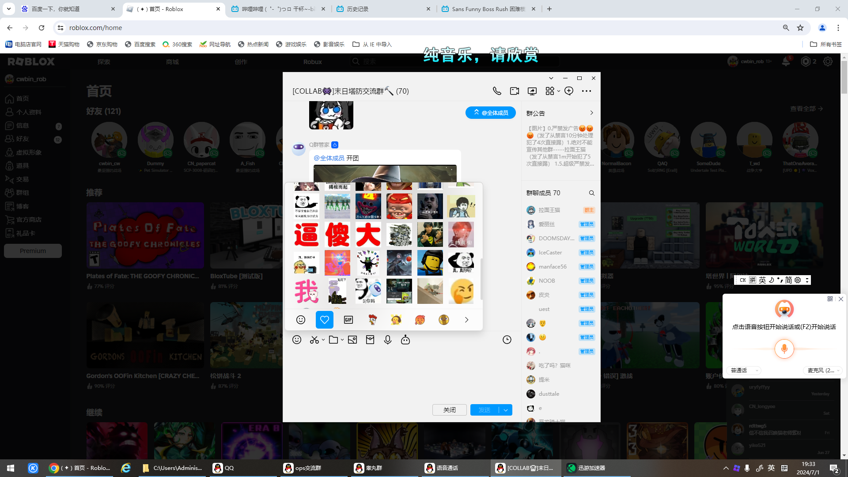This screenshot has width=848, height=477.
Task: Select member dusttale in the member list
Action: (560, 394)
